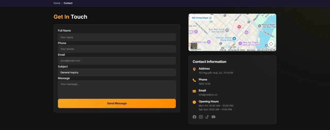Image resolution: width=330 pixels, height=130 pixels.
Task: Click the Address location pin icon
Action: (x=194, y=69)
